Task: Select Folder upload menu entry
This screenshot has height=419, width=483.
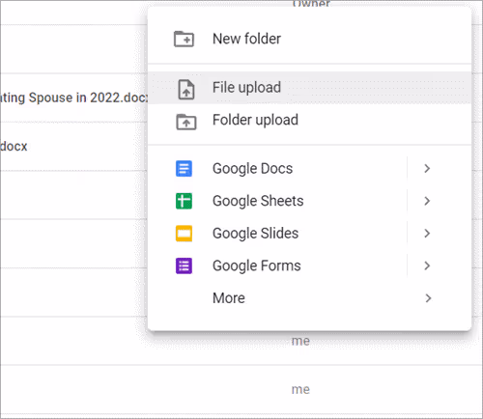Action: pos(310,120)
